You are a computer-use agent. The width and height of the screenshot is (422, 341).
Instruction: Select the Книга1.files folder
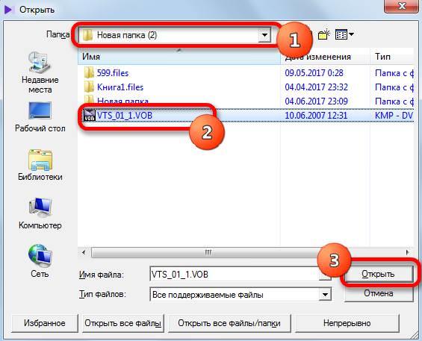[120, 87]
